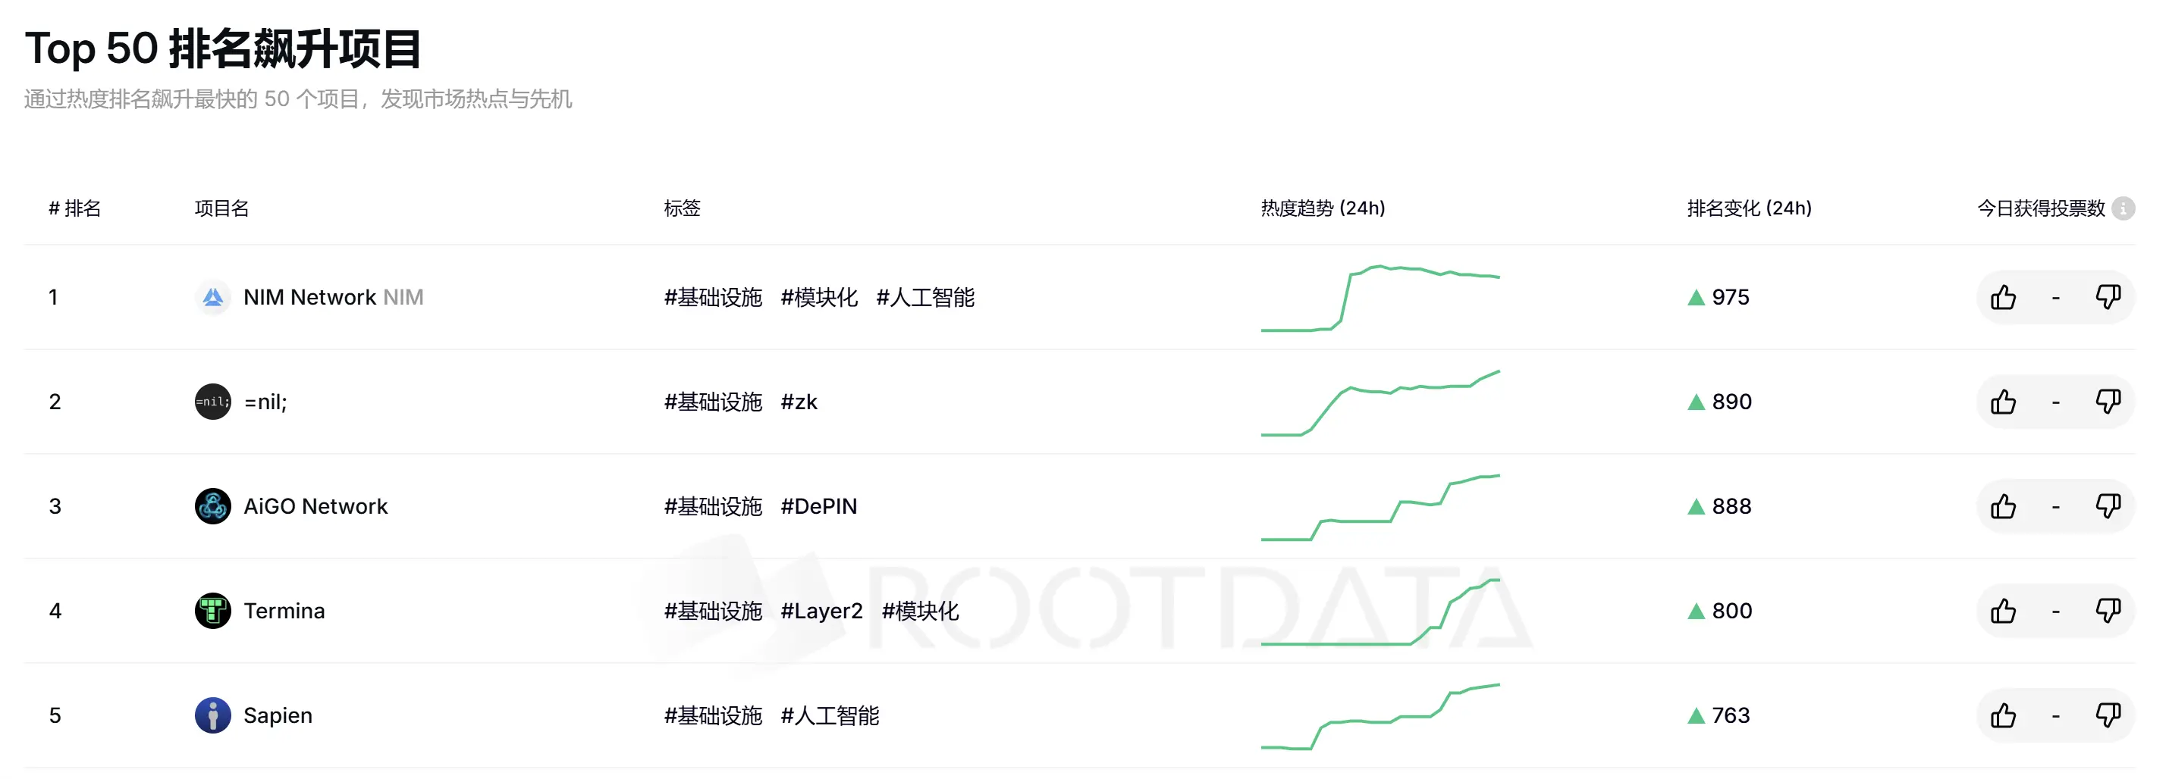Image resolution: width=2169 pixels, height=779 pixels.
Task: Click the Termina project logo
Action: [213, 611]
